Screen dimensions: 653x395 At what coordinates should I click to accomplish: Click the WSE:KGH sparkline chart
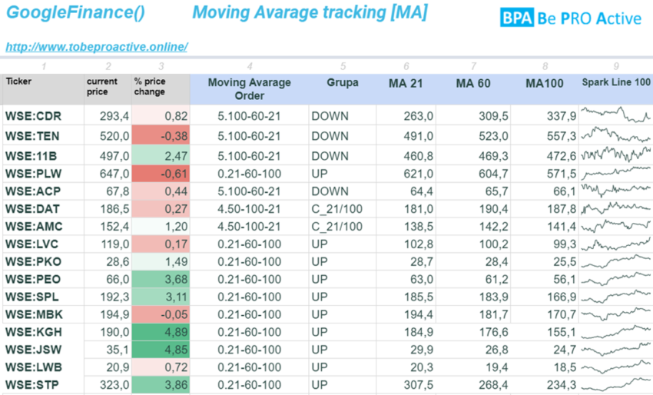[x=616, y=332]
